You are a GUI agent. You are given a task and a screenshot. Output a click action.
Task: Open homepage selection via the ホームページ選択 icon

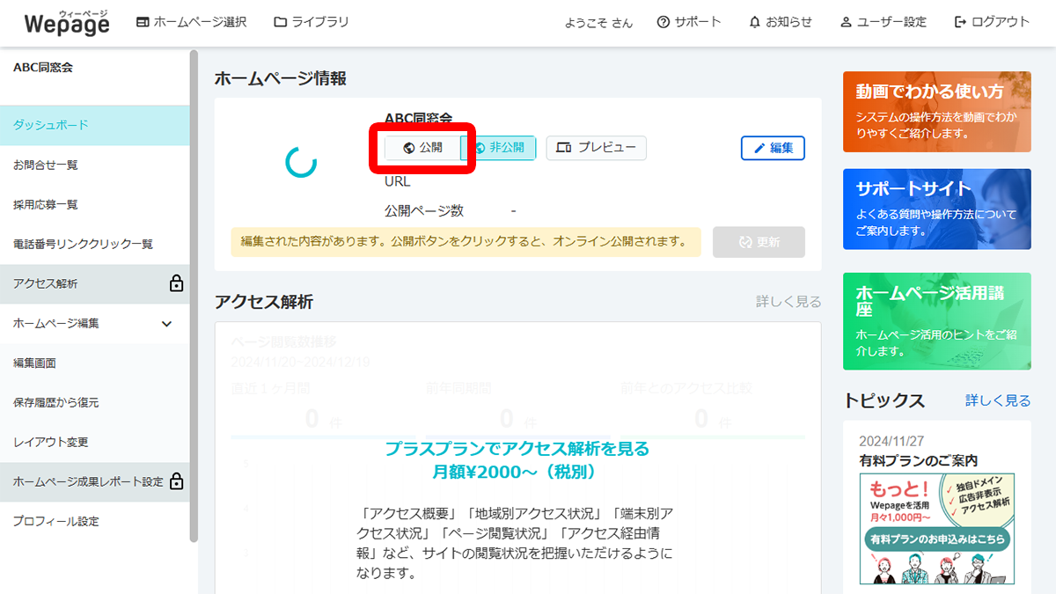pos(141,22)
